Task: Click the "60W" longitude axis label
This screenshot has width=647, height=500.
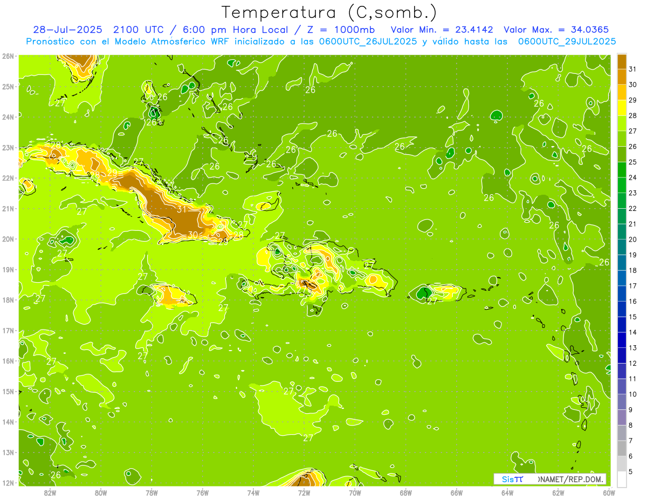Action: coord(609,492)
